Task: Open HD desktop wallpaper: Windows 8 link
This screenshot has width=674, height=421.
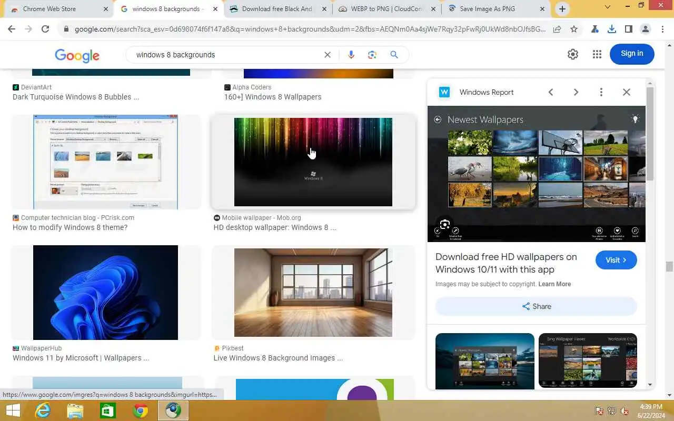Action: 275,227
